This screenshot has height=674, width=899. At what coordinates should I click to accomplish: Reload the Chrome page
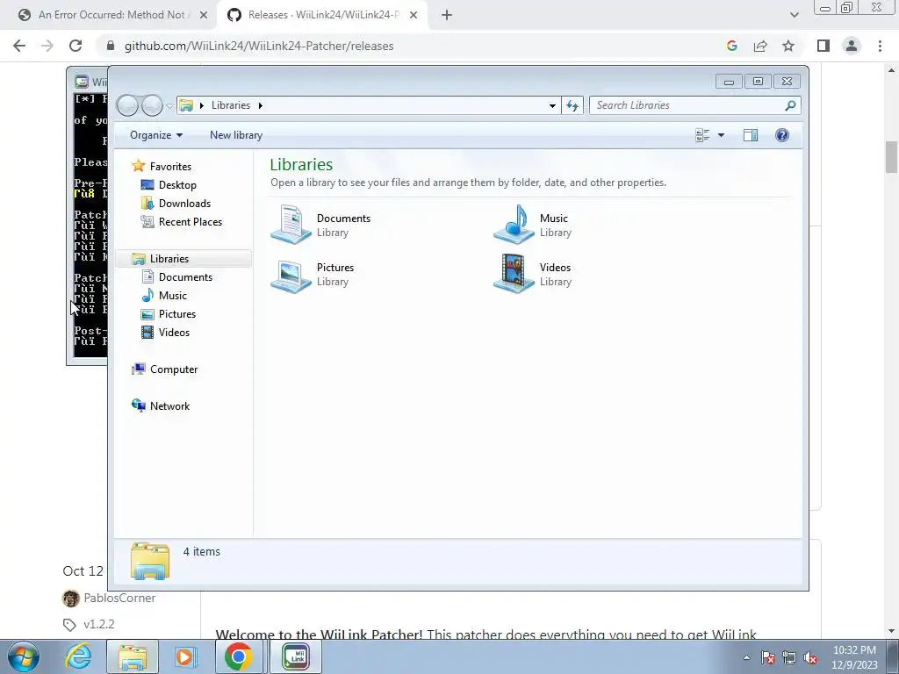[76, 46]
